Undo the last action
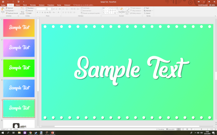The image size is (217, 135). [8, 2]
